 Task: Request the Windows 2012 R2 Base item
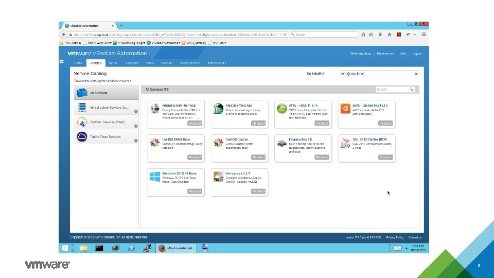(195, 192)
